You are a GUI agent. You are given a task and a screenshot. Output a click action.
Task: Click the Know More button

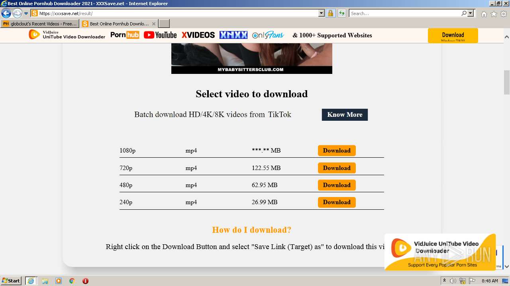coord(345,114)
